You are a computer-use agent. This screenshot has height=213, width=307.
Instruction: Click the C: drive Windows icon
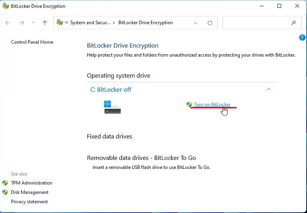(x=112, y=107)
